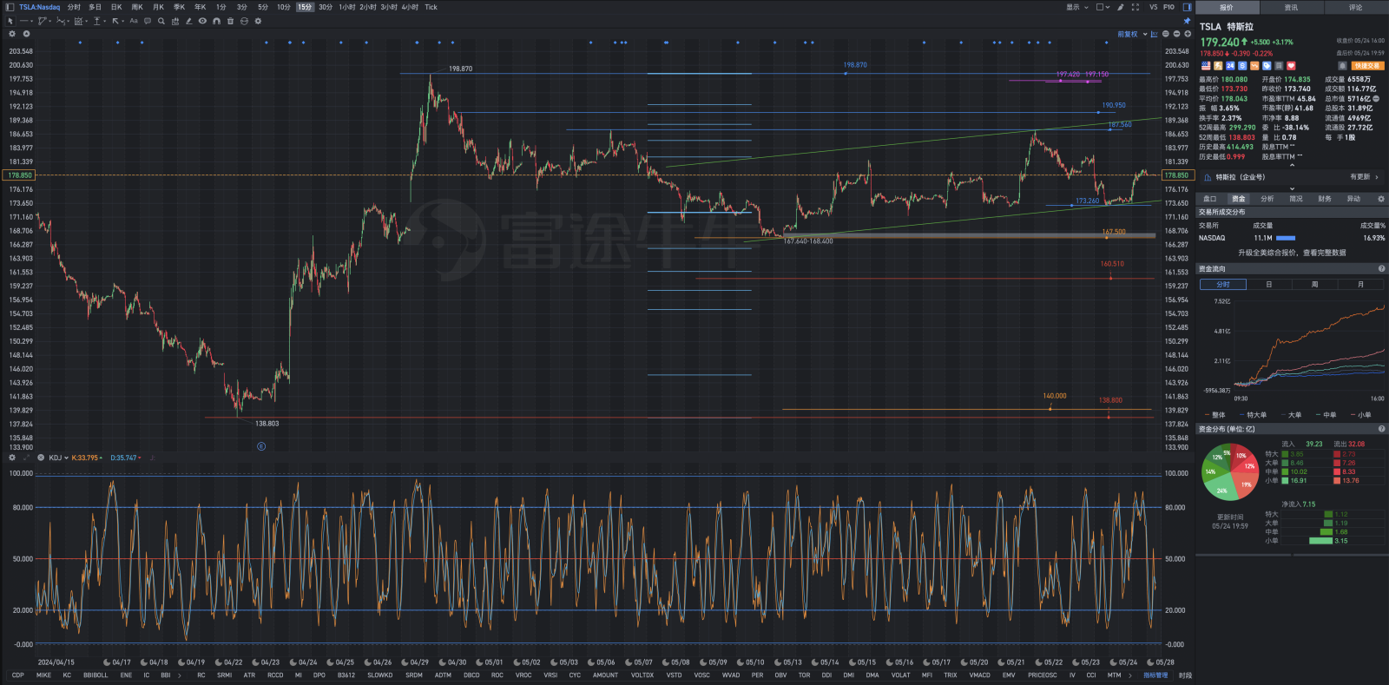
Task: Enable magnet snap mode
Action: 216,21
